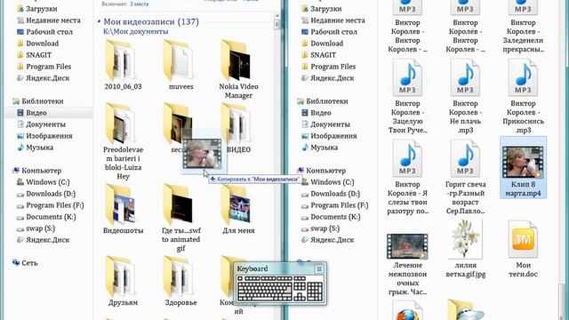
Task: Collapse the 'Мои видеозаписи (137)' group
Action: point(99,21)
